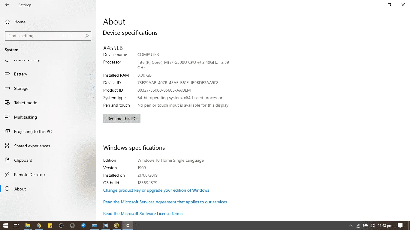Open the Microsoft Software License Terms link
This screenshot has height=230, width=410.
point(143,214)
